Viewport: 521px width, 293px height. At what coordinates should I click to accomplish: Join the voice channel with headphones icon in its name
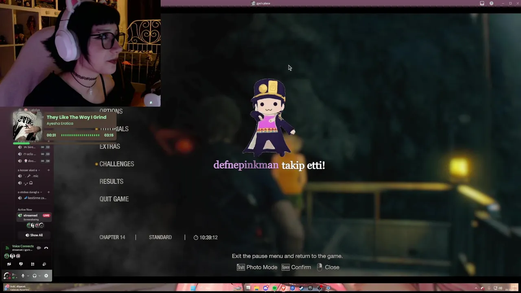coord(33,183)
